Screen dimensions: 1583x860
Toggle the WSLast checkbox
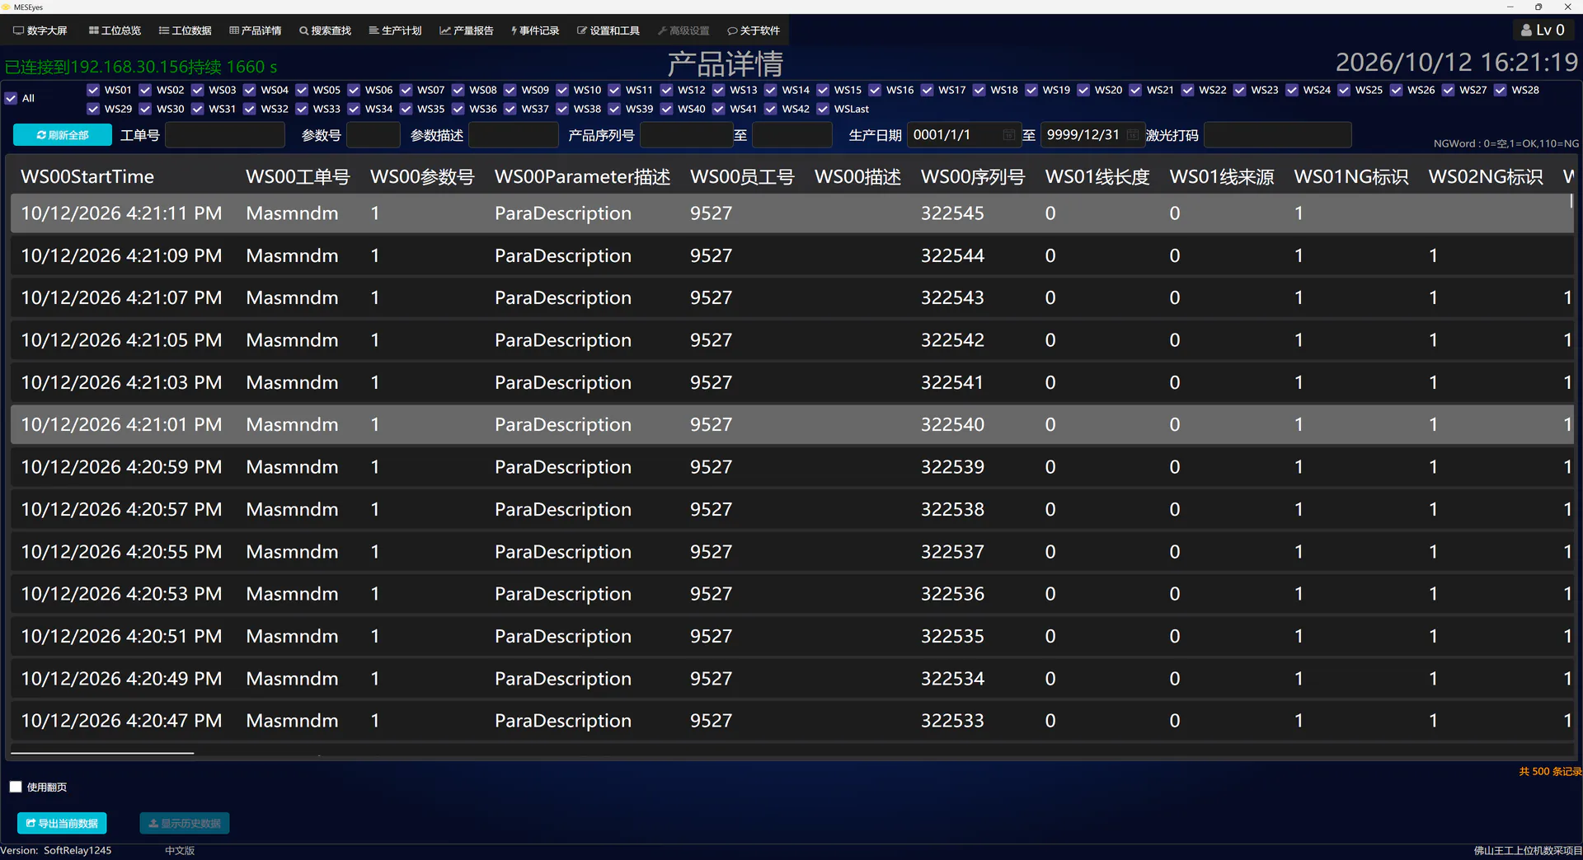(823, 109)
